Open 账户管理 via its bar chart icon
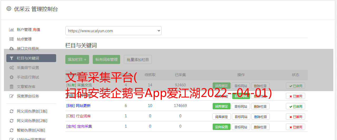Screen dimensions: 337x140 point(12,30)
